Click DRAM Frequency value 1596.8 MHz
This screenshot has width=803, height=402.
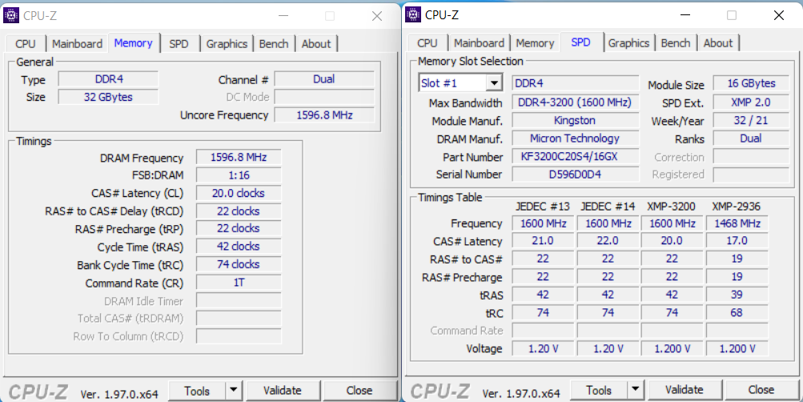point(239,157)
